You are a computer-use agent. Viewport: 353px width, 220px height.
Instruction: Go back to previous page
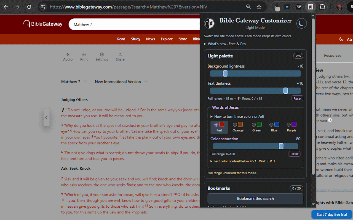pos(6,7)
